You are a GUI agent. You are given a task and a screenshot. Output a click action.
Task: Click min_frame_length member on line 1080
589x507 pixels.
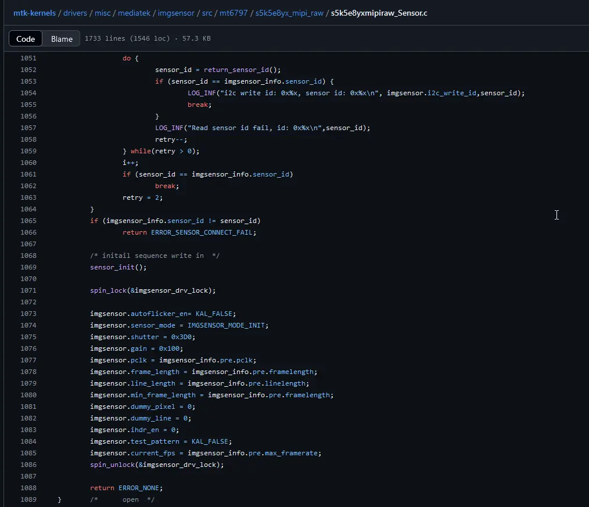tap(163, 395)
